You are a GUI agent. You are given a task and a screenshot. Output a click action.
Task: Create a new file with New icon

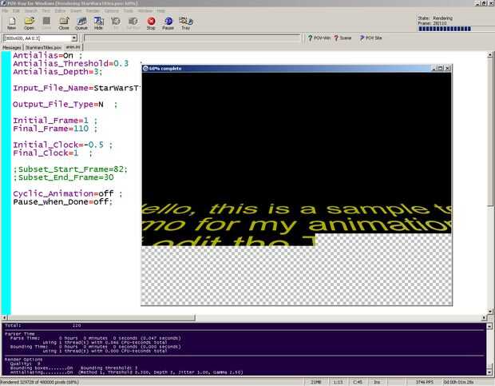[x=12, y=23]
